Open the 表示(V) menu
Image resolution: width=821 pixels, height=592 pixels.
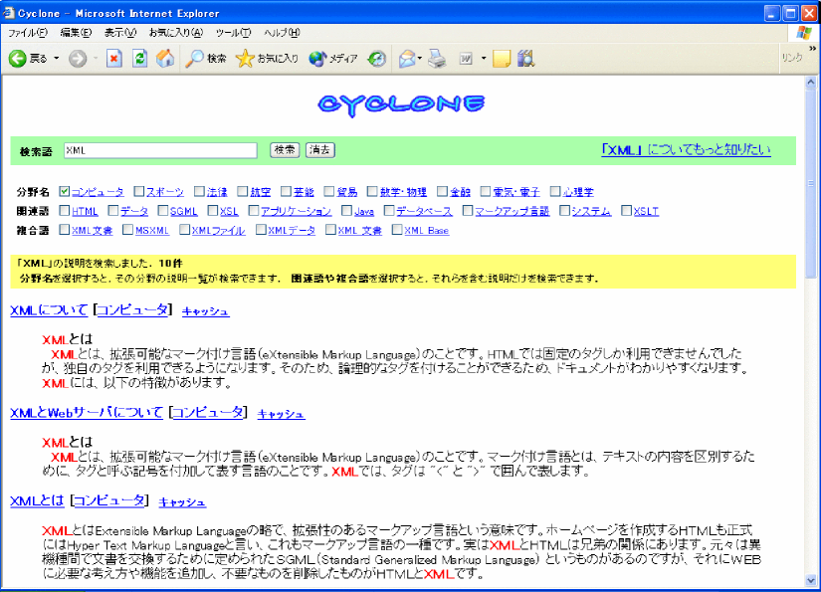(x=119, y=33)
